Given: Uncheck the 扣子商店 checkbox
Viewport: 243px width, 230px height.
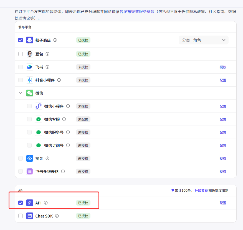Looking at the screenshot, I should [21, 40].
